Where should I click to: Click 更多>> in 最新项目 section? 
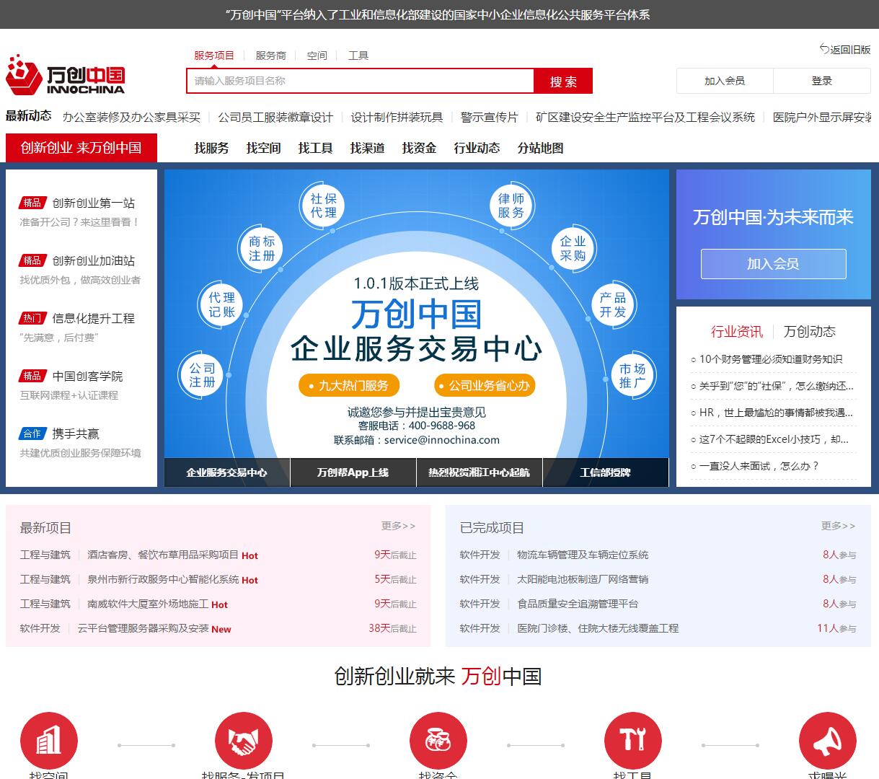coord(399,527)
